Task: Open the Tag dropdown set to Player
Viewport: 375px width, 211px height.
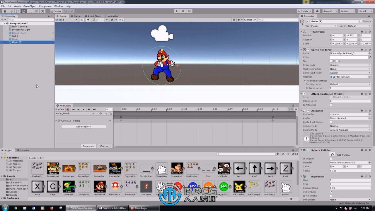Action: pyautogui.click(x=323, y=26)
